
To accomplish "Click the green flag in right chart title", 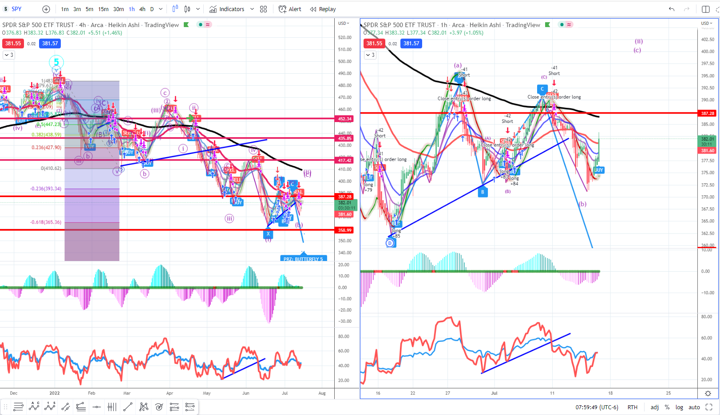I will [548, 25].
